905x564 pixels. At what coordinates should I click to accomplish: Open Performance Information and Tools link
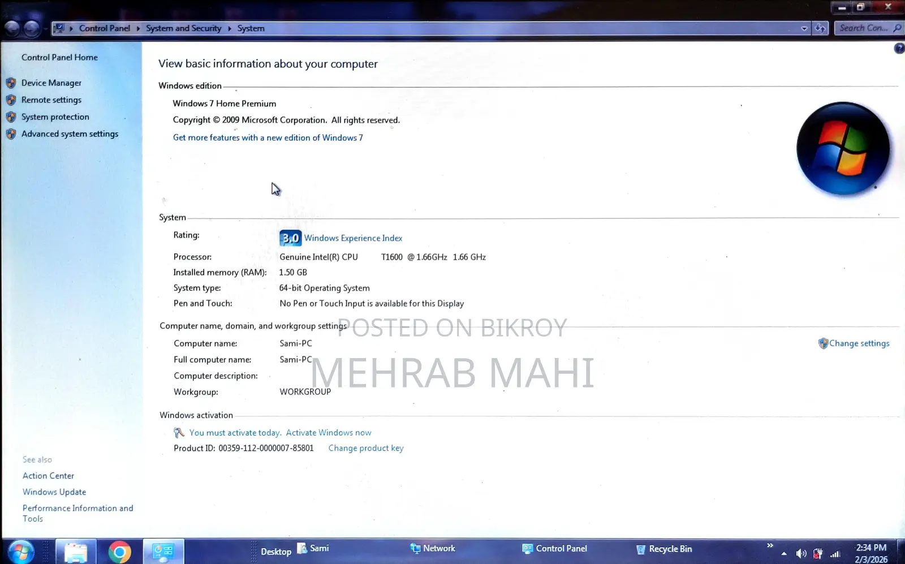78,514
